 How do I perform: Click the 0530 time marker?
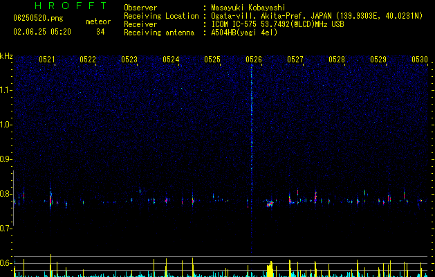(x=420, y=60)
